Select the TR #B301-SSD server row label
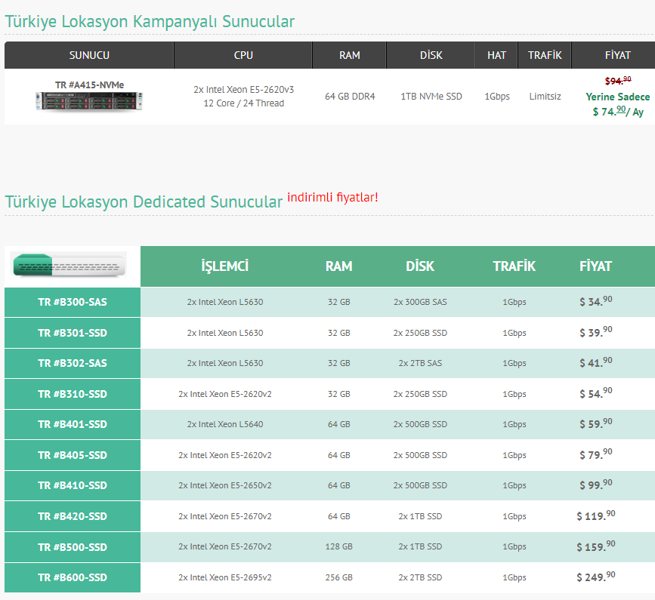This screenshot has width=655, height=600. pos(73,333)
